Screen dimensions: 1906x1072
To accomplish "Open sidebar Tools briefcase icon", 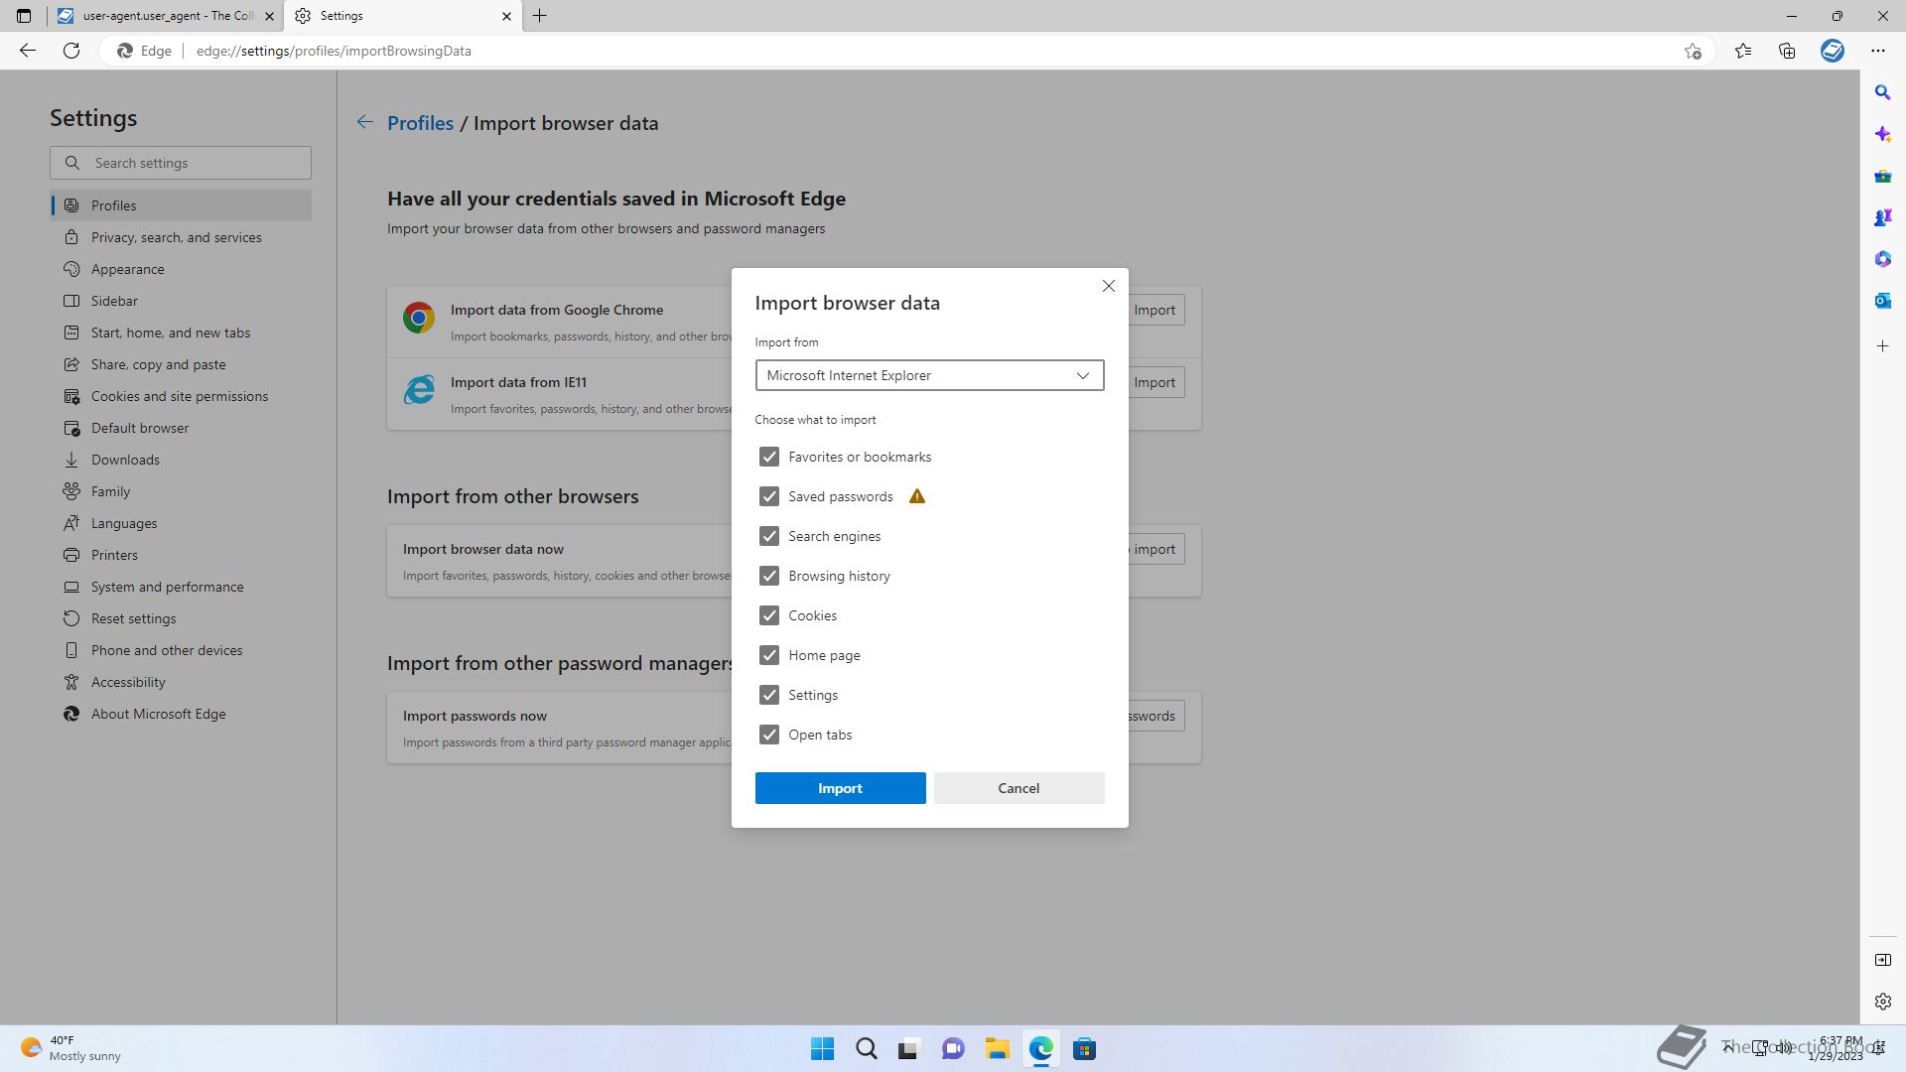I will 1882,176.
